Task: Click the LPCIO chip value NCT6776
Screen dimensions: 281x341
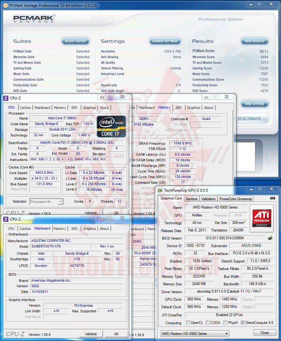Action: (x=77, y=266)
